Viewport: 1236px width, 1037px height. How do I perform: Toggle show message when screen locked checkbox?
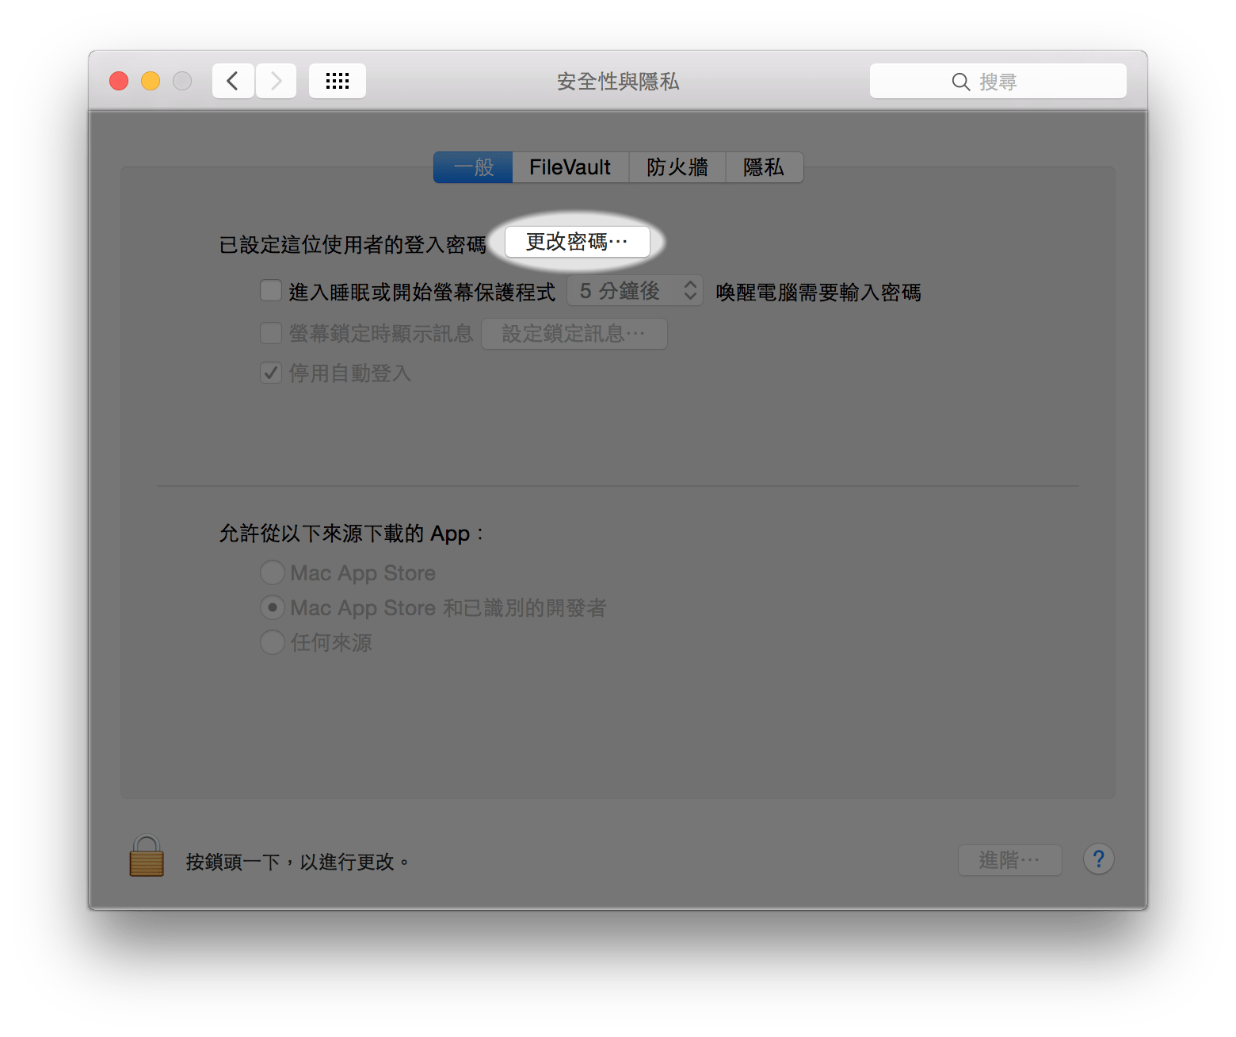271,333
